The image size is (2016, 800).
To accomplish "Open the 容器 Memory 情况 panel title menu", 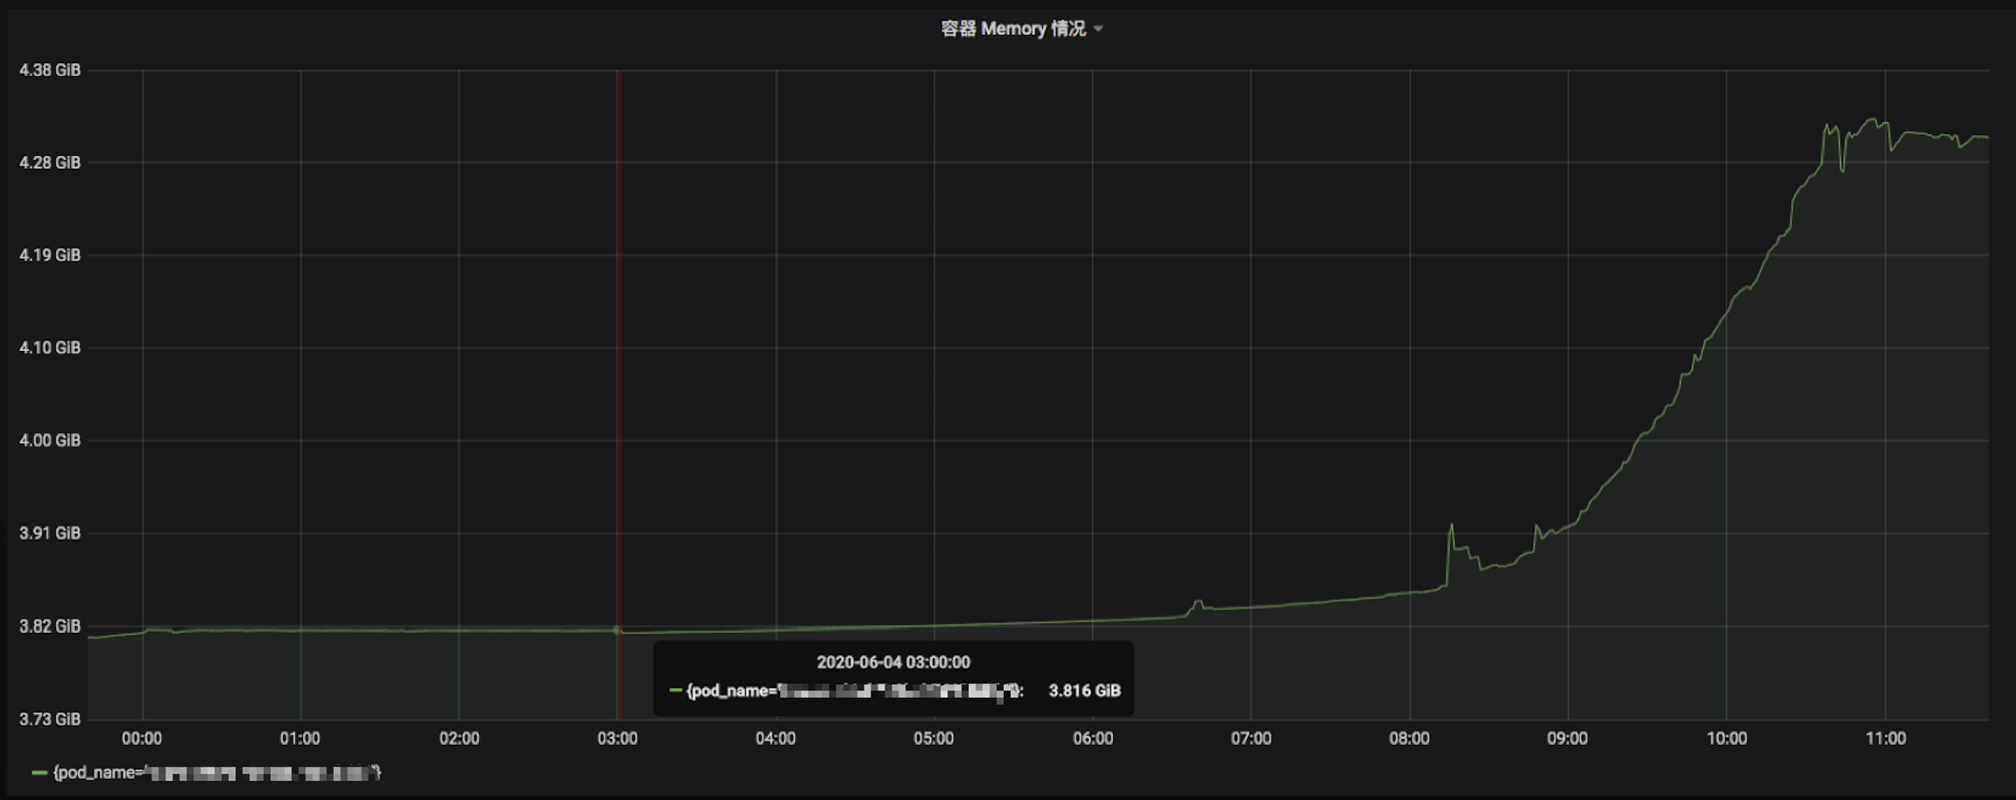I will pos(1013,29).
